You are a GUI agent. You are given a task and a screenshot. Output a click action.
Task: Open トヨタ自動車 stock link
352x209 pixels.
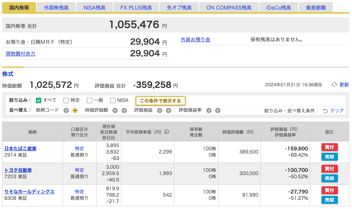tap(18, 170)
